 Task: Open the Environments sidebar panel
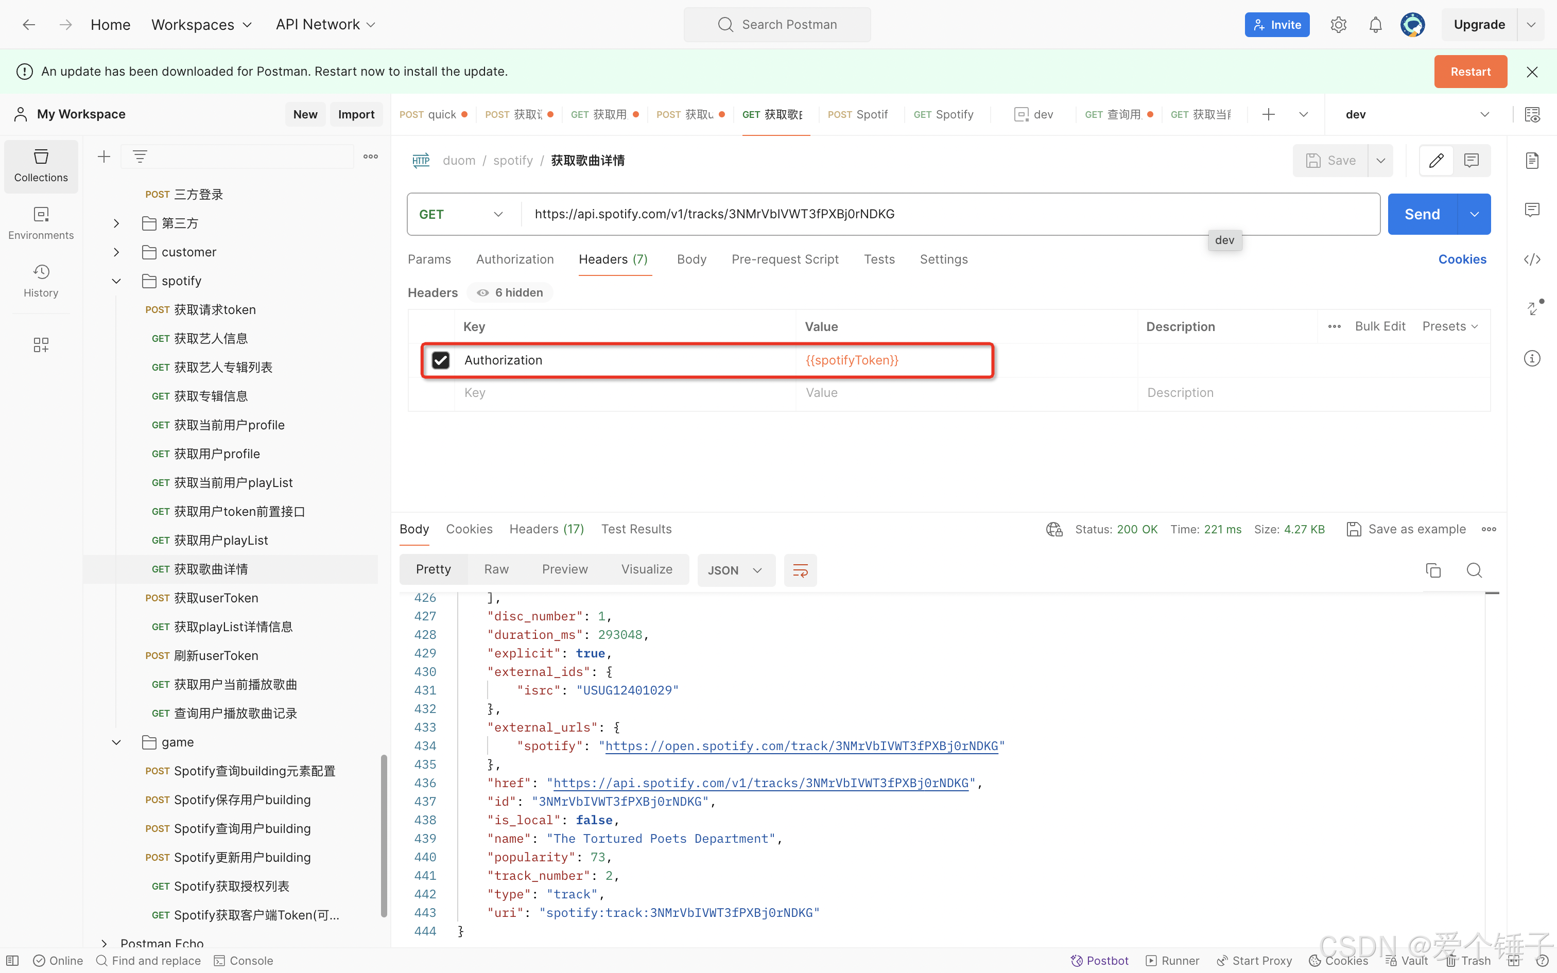click(41, 222)
